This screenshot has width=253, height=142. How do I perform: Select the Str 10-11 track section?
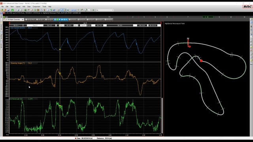click(153, 25)
